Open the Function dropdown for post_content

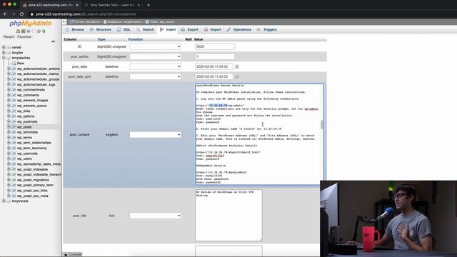[156, 135]
